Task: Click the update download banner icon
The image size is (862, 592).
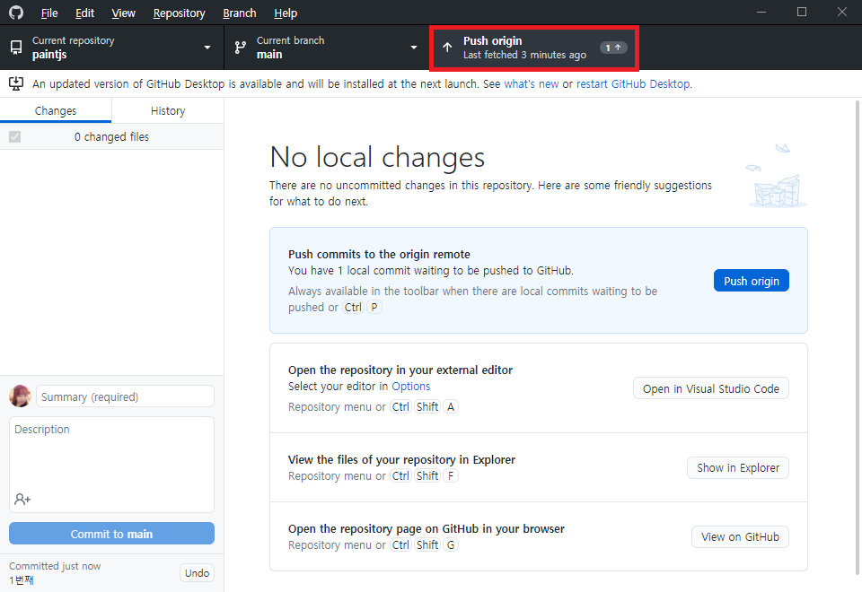Action: point(16,83)
